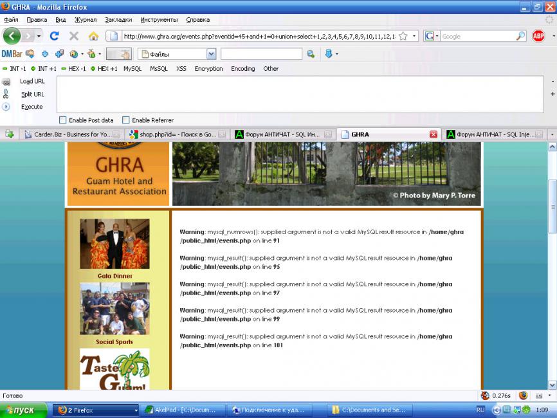Image resolution: width=557 pixels, height=418 pixels.
Task: Click the Adblock Plus ABP icon
Action: (538, 36)
